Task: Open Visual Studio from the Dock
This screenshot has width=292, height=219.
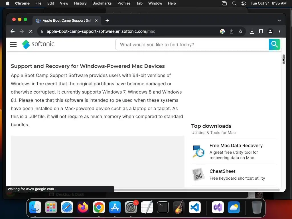Action: [x=218, y=207]
